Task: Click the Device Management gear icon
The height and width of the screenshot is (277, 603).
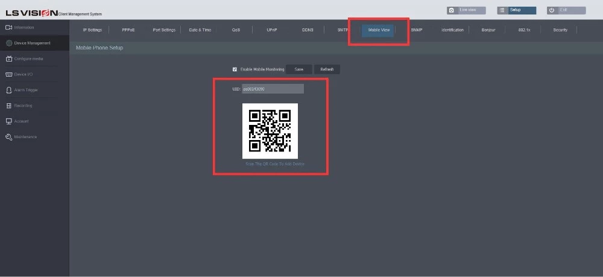Action: pyautogui.click(x=9, y=43)
